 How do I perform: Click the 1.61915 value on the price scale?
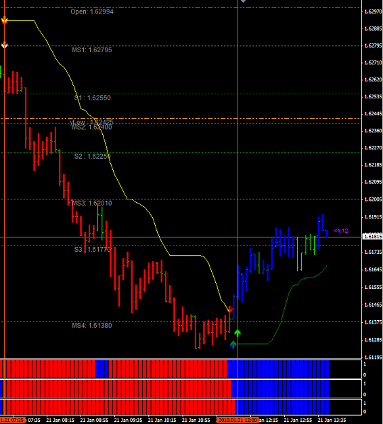(373, 217)
